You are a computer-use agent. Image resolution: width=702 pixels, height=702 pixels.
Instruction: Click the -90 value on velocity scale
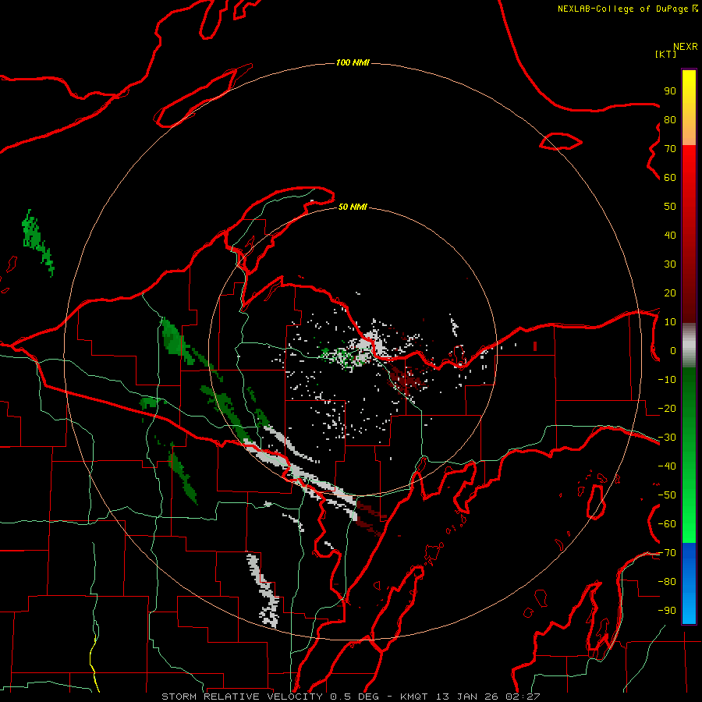coord(667,611)
